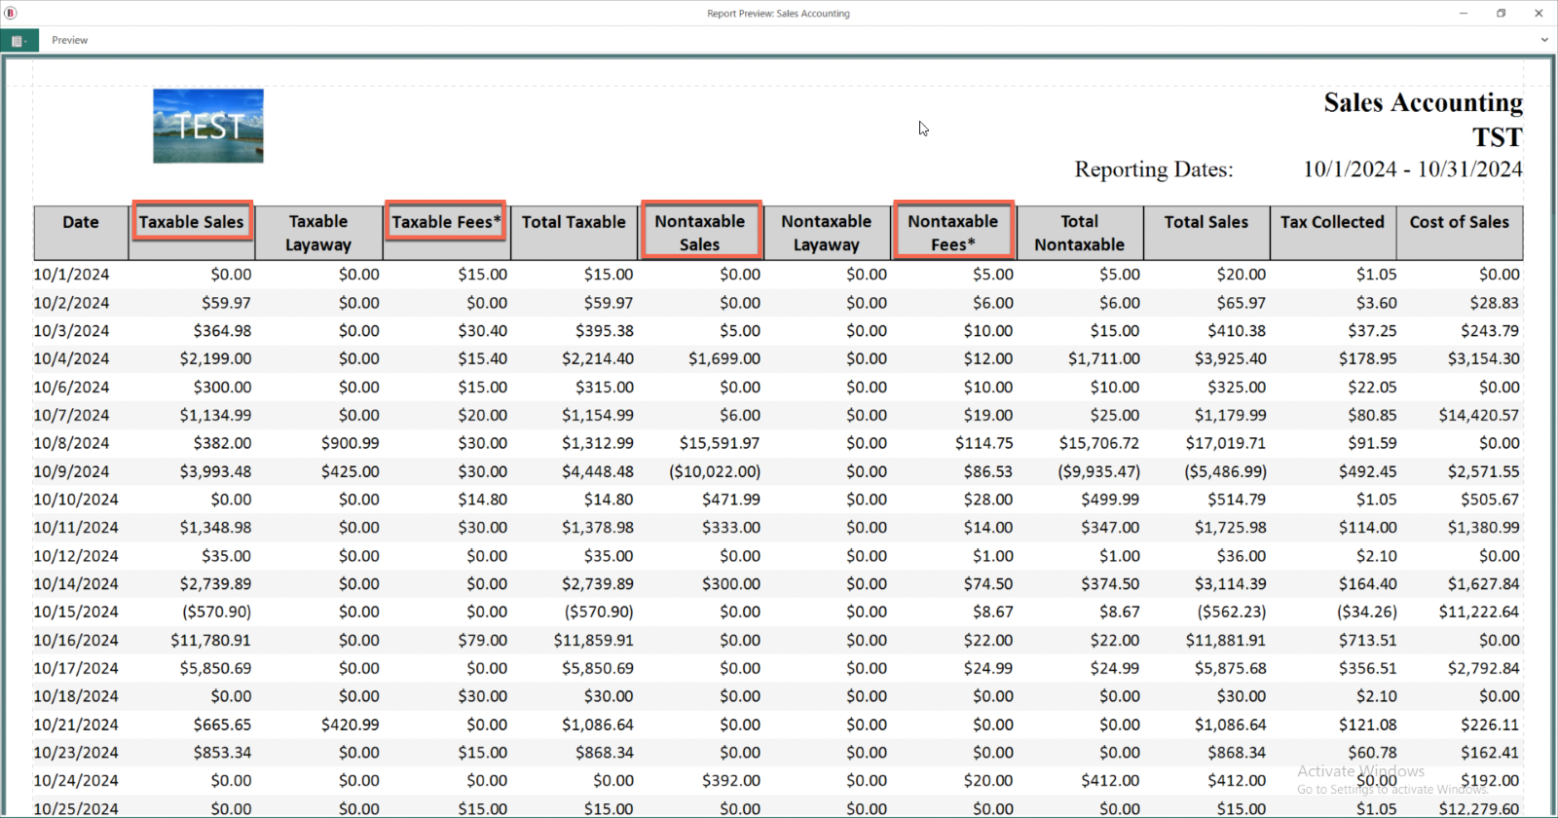The image size is (1558, 818).
Task: Click the $15,591.97 nontaxable sales value
Action: 720,443
